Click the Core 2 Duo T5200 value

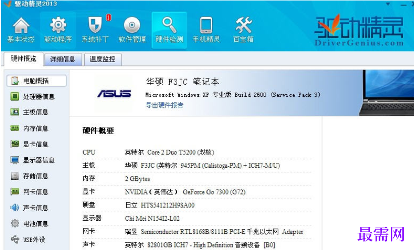pos(169,152)
